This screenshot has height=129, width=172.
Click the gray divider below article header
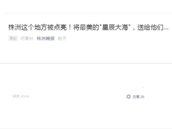(86, 63)
